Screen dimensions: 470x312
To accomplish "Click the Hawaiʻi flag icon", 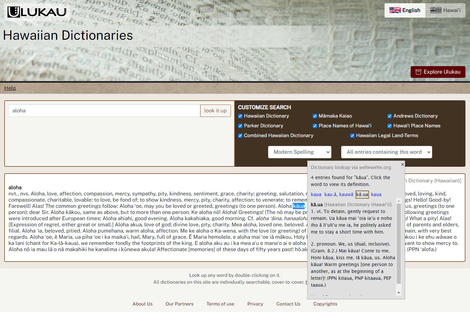I will (435, 10).
